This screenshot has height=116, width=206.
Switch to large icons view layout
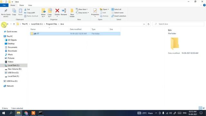[204, 108]
